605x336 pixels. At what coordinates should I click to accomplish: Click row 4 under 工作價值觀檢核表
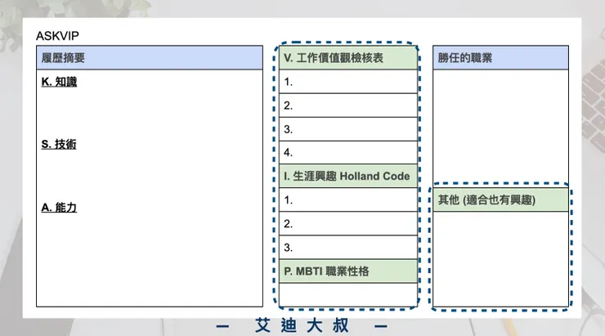pyautogui.click(x=348, y=152)
